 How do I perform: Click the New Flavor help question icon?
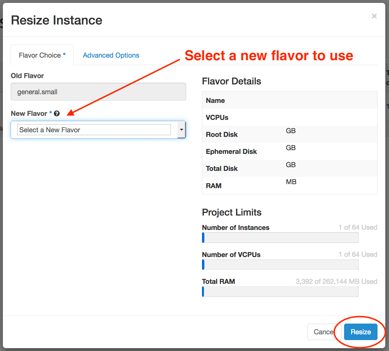pos(57,114)
